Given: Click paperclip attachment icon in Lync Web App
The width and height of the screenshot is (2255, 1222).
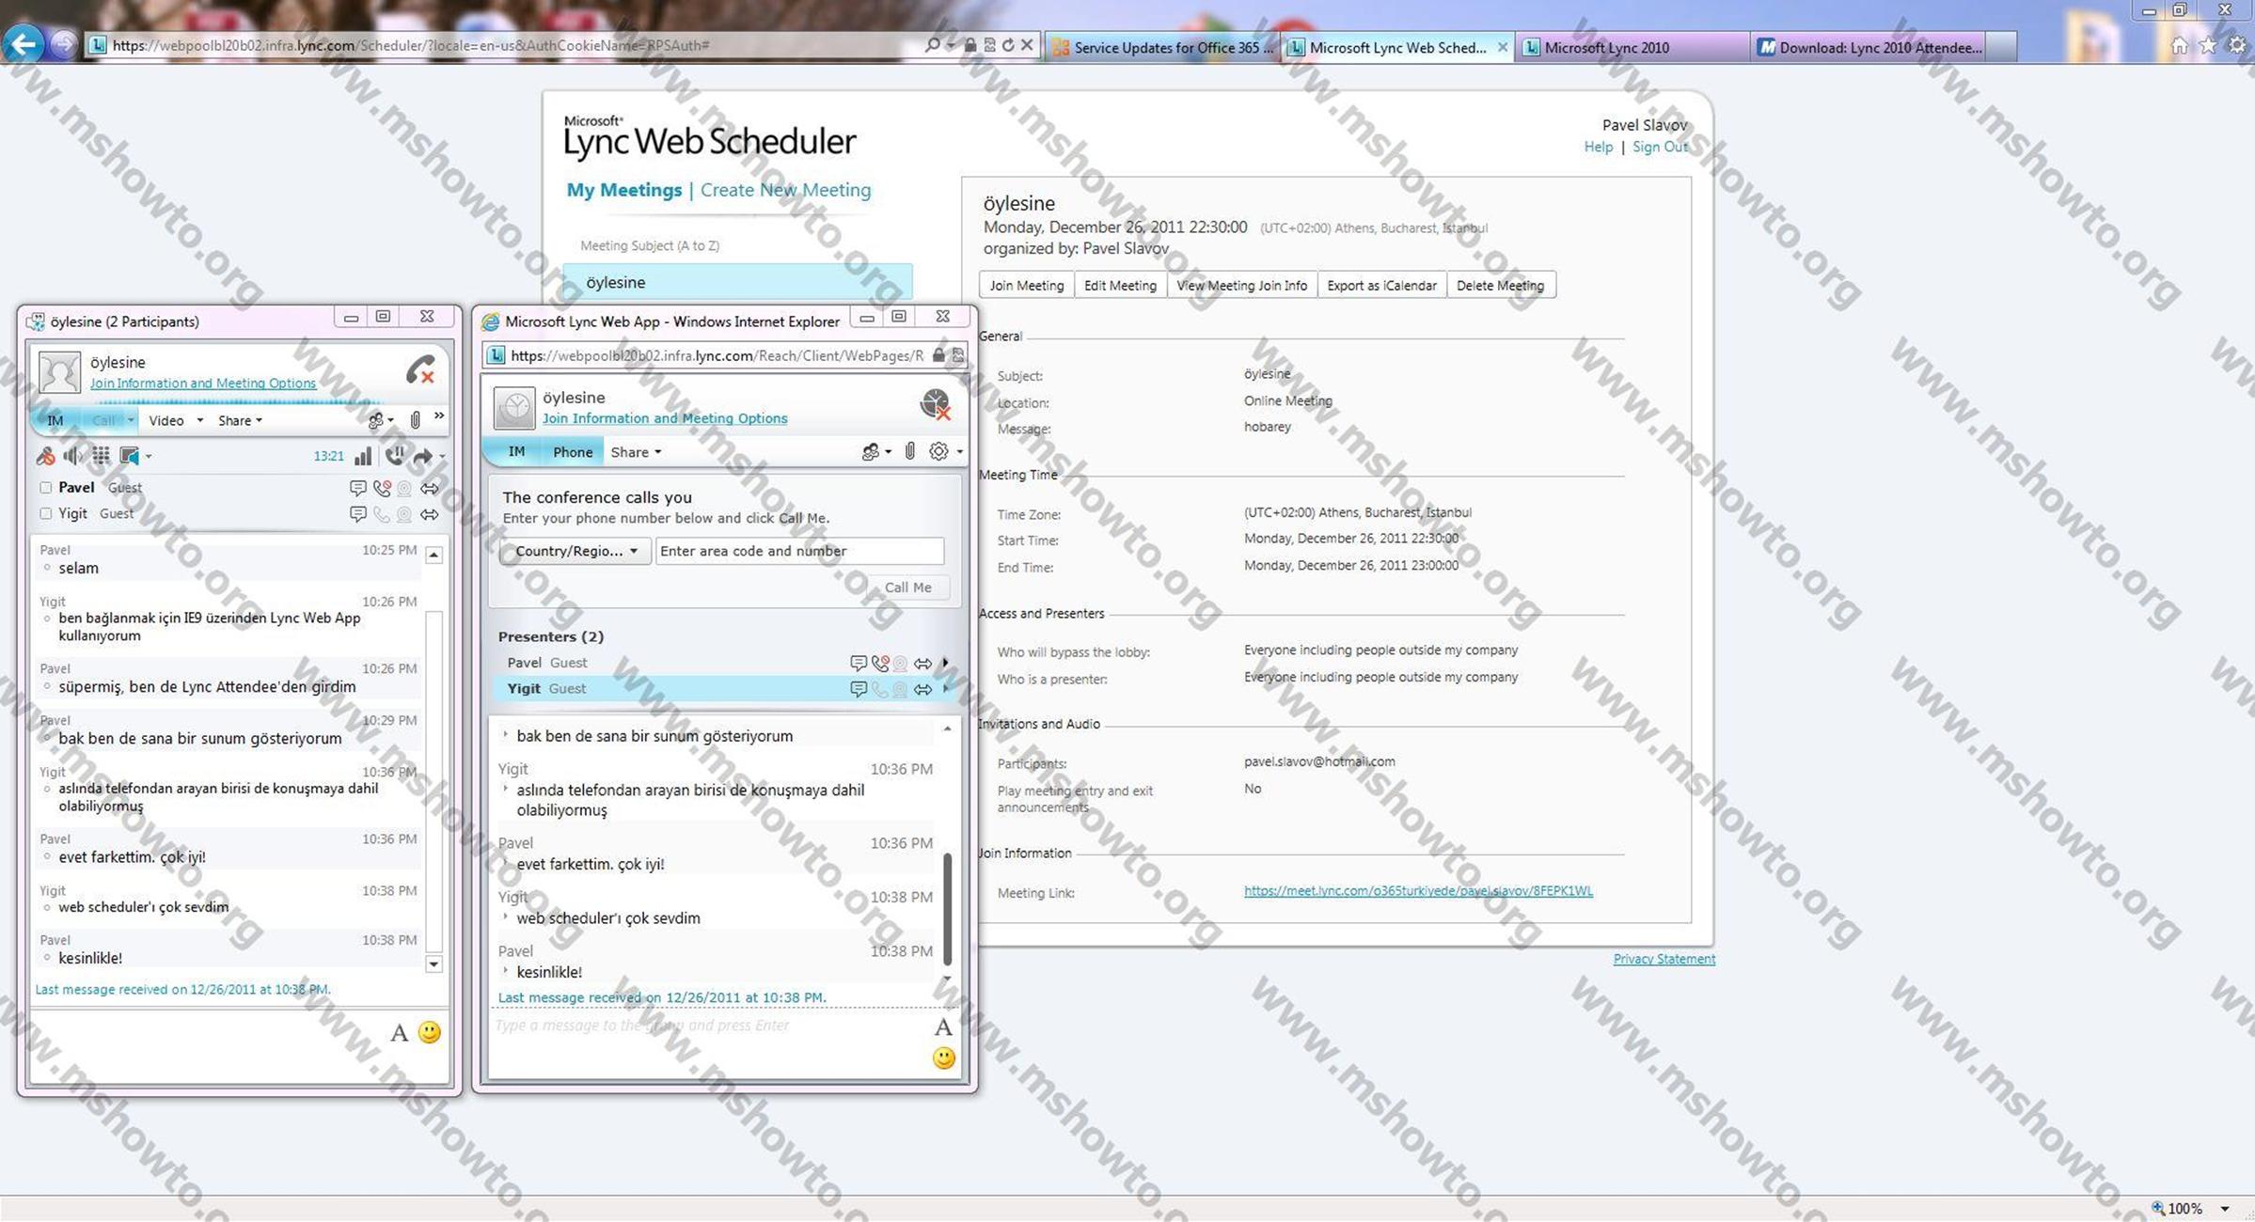Looking at the screenshot, I should pos(909,451).
